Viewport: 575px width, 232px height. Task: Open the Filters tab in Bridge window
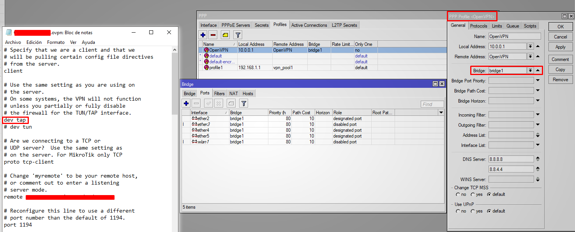(x=219, y=94)
